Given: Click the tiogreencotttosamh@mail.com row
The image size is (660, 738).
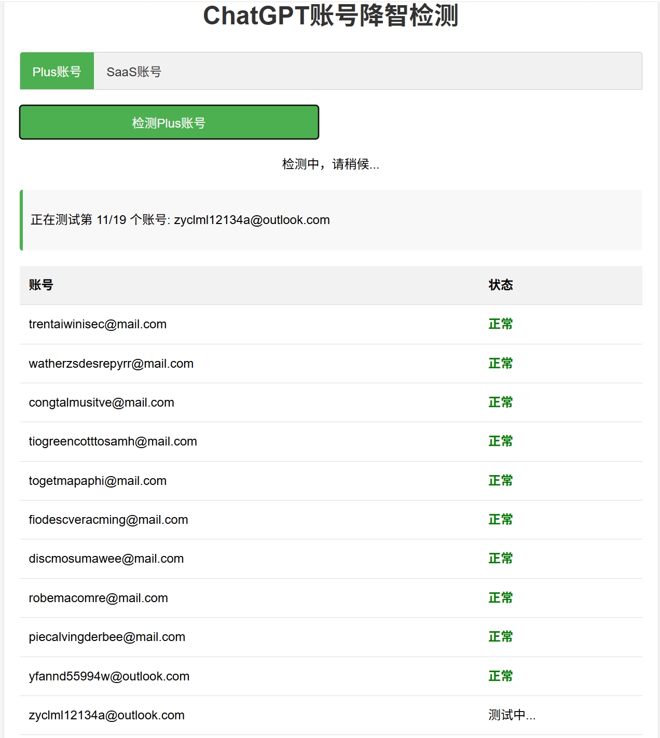Looking at the screenshot, I should pos(113,441).
